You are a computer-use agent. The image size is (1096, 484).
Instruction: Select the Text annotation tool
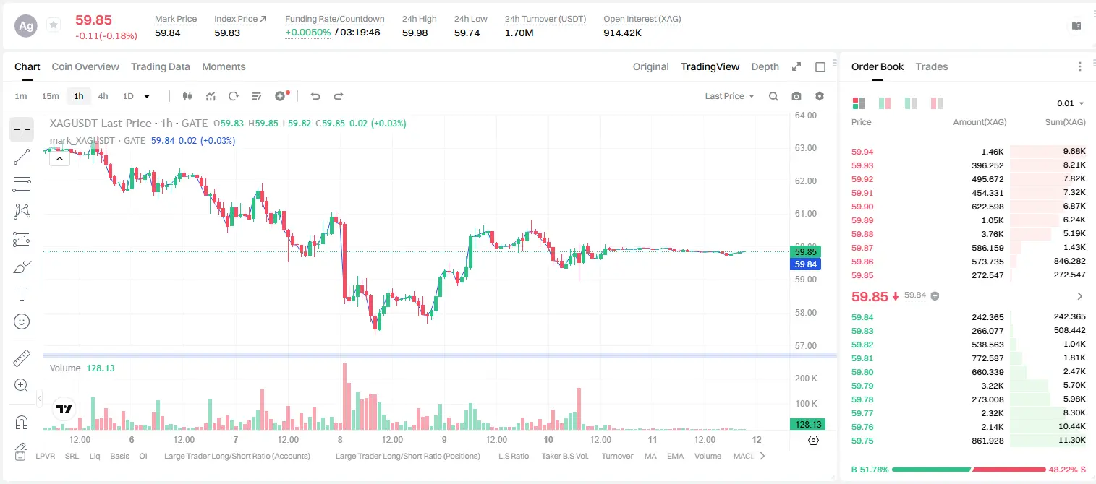coord(22,294)
